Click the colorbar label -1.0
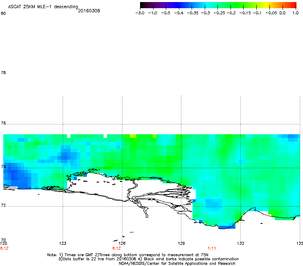 (x=152, y=13)
